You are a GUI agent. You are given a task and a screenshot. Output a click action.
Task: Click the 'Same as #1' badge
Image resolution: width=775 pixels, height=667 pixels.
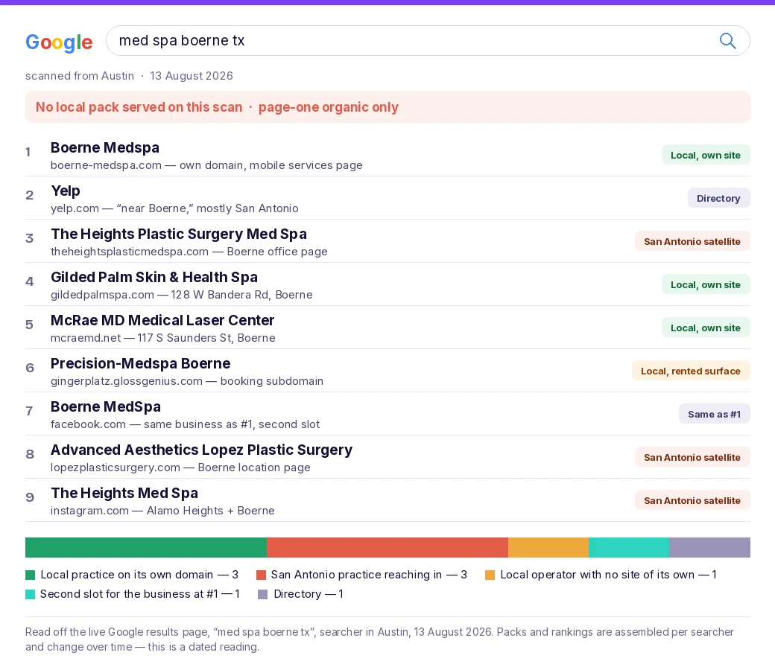pos(714,414)
